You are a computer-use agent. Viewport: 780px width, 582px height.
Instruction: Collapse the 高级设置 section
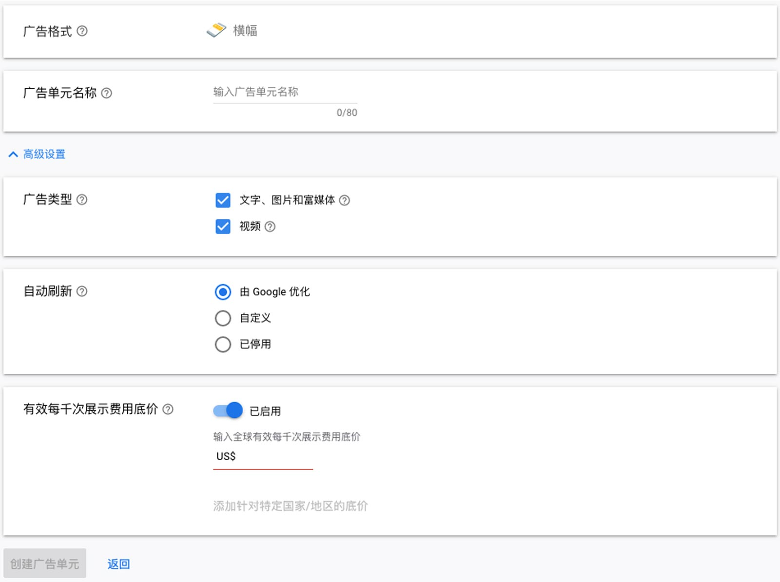(37, 155)
